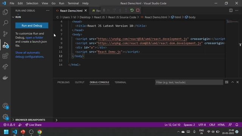Clear the debug console output
The image size is (242, 136).
226,82
